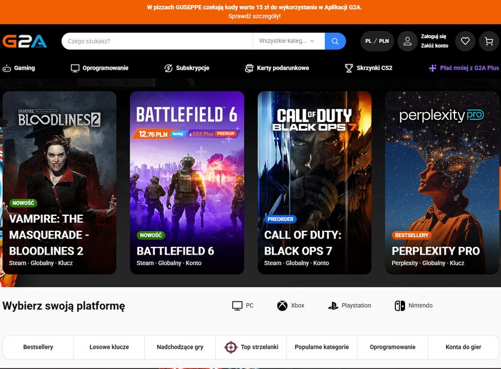This screenshot has height=369, width=501.
Task: Open the Gaming menu
Action: [x=18, y=68]
